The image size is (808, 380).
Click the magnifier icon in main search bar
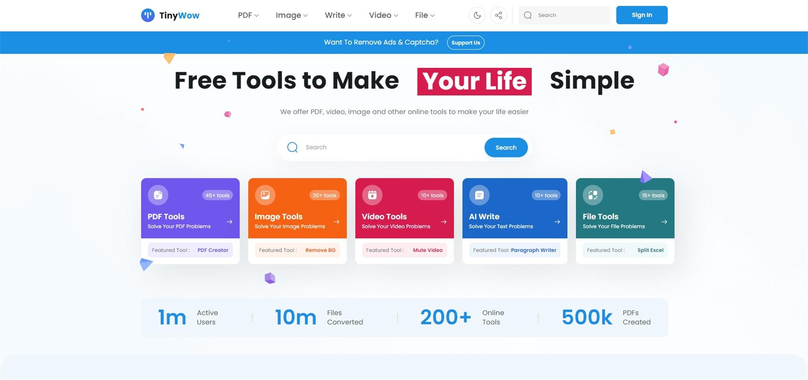pyautogui.click(x=293, y=148)
